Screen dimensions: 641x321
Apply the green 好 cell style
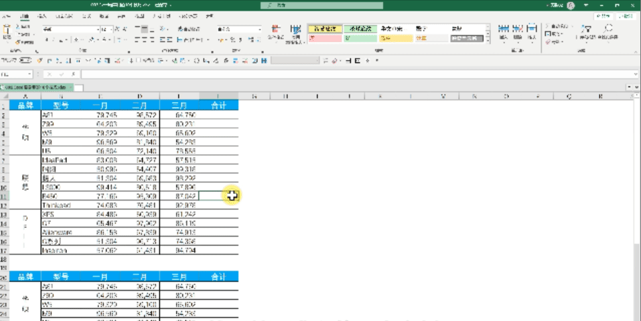coord(360,38)
